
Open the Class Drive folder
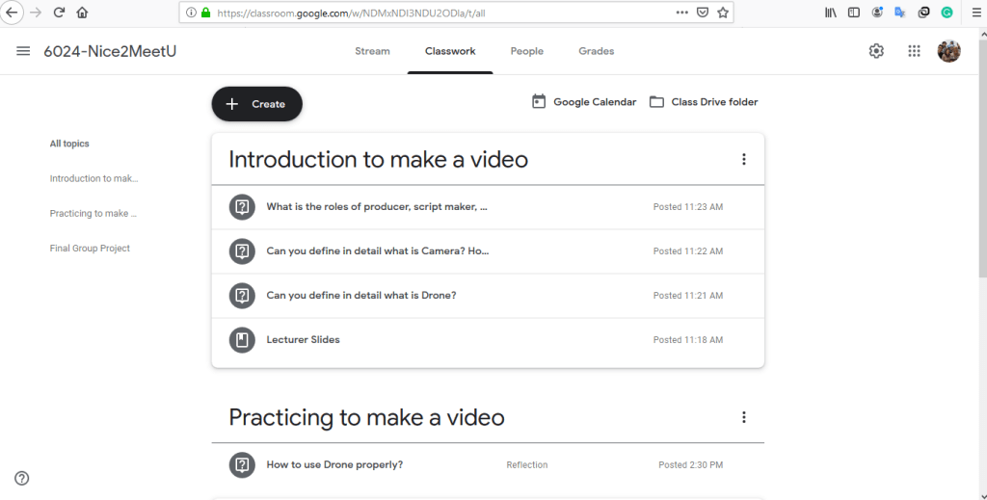tap(704, 102)
